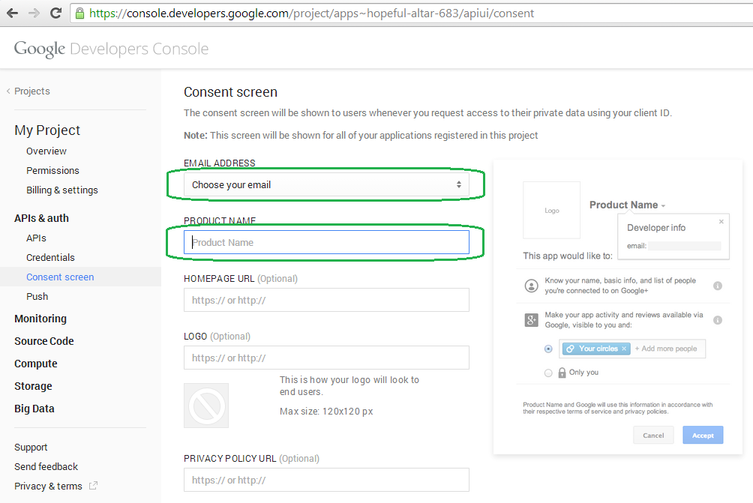Click the lock icon beside Only you

[562, 373]
